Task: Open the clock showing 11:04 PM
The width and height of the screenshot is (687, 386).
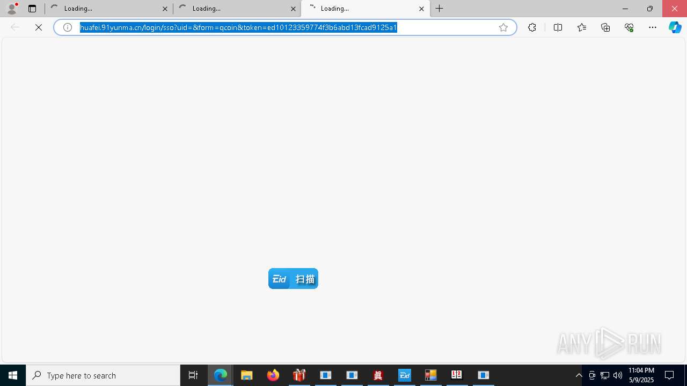Action: (x=641, y=375)
